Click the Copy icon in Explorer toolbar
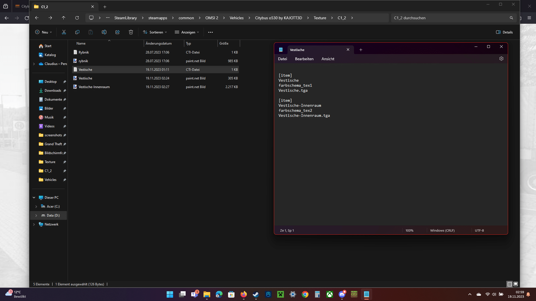Image resolution: width=536 pixels, height=301 pixels. click(x=77, y=32)
